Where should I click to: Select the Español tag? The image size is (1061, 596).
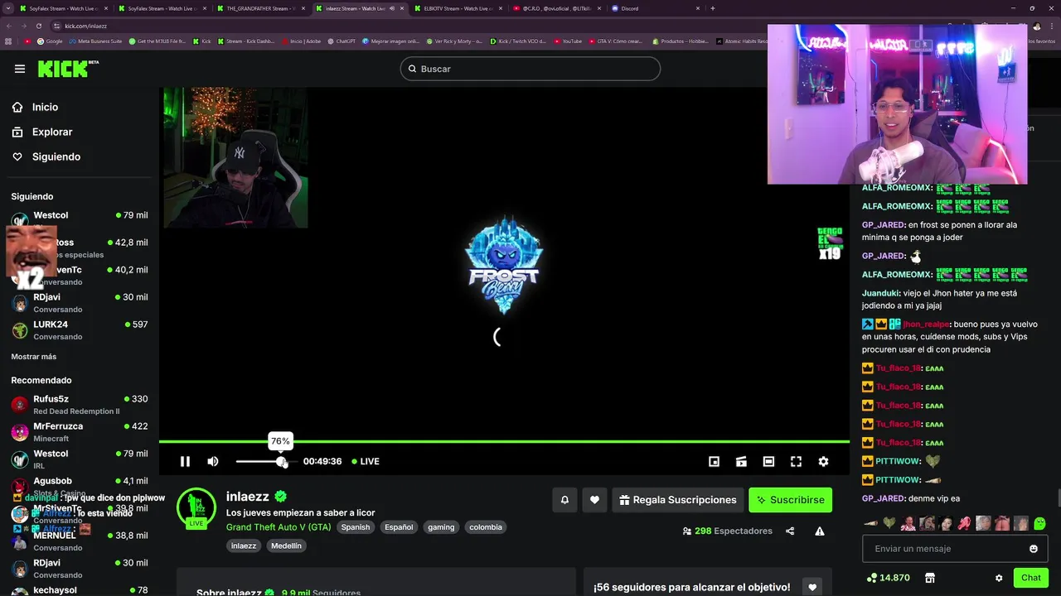point(399,527)
